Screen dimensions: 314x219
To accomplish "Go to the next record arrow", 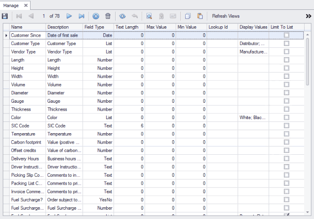I will (70, 16).
